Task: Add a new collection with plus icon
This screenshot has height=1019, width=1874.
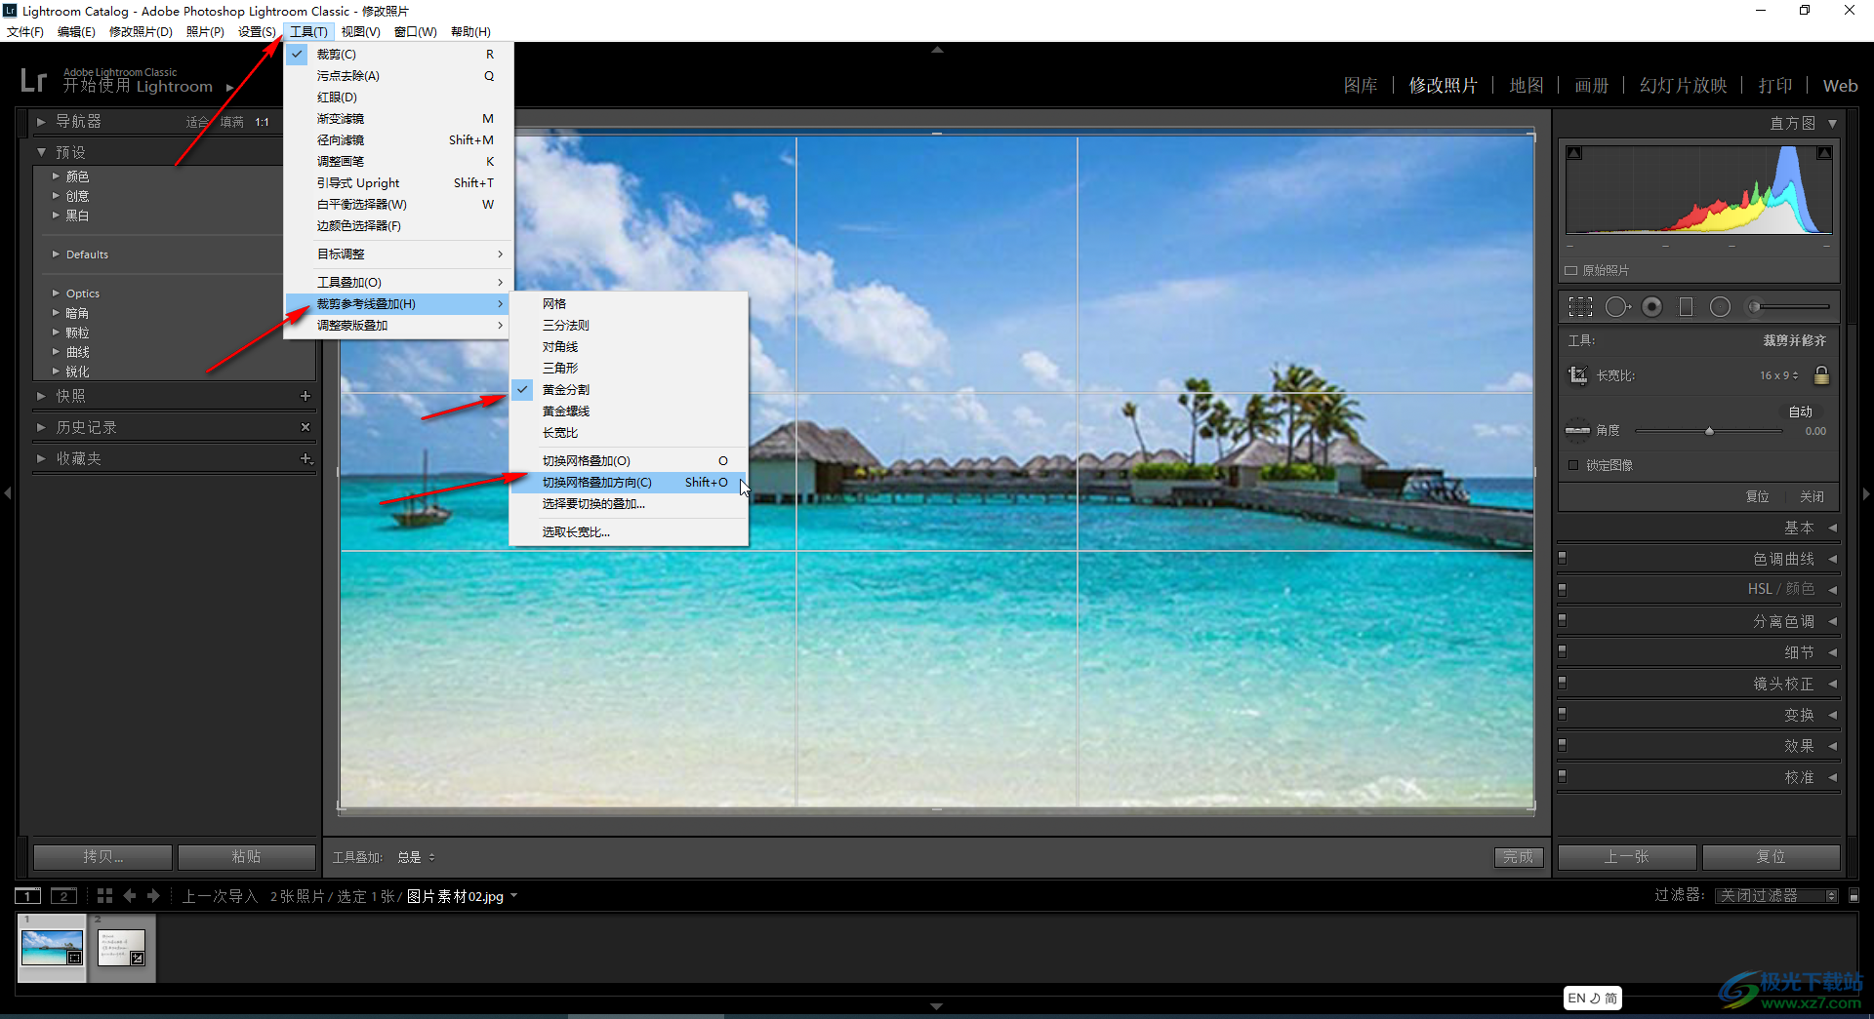Action: pos(306,458)
